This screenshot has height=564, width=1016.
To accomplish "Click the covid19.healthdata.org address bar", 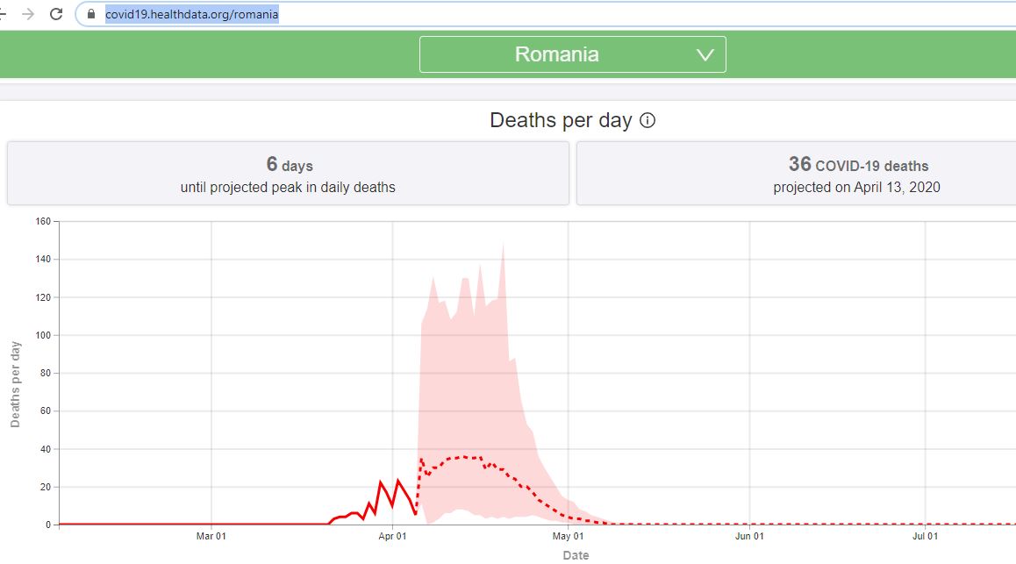I will (x=544, y=14).
